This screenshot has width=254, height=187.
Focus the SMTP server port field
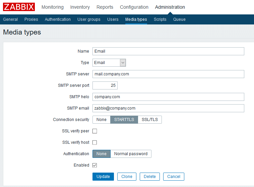pyautogui.click(x=105, y=85)
